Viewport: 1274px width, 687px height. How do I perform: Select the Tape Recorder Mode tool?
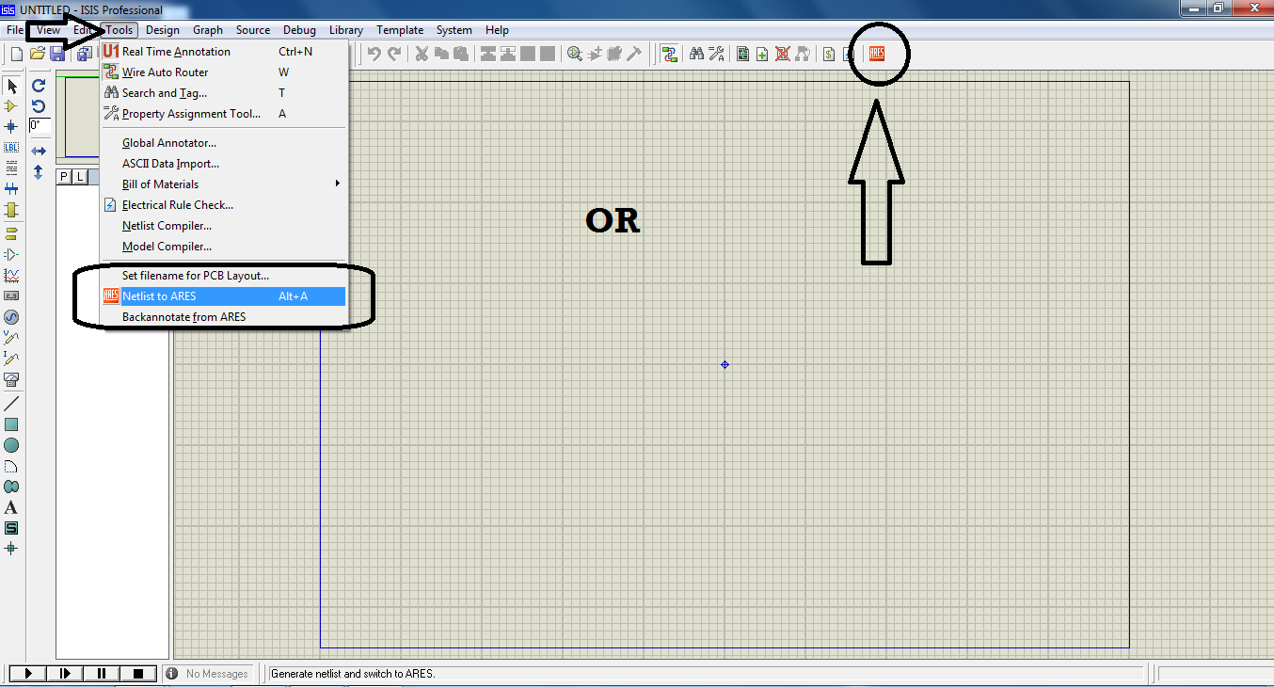coord(11,296)
